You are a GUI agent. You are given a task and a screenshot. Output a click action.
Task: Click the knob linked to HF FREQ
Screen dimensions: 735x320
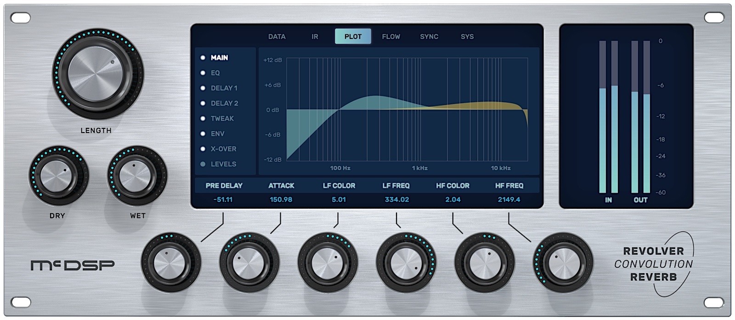[563, 263]
